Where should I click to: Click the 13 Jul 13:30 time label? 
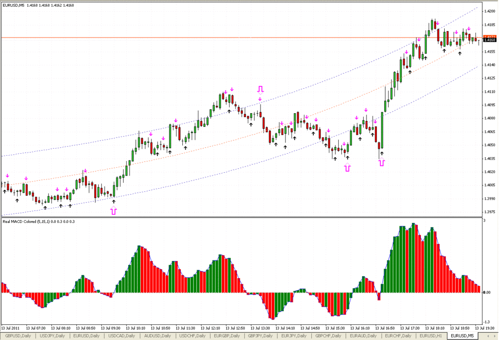[260, 328]
